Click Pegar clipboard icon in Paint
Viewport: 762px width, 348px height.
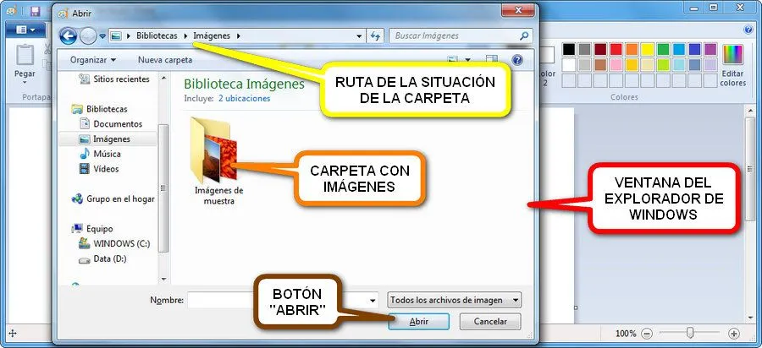[25, 55]
